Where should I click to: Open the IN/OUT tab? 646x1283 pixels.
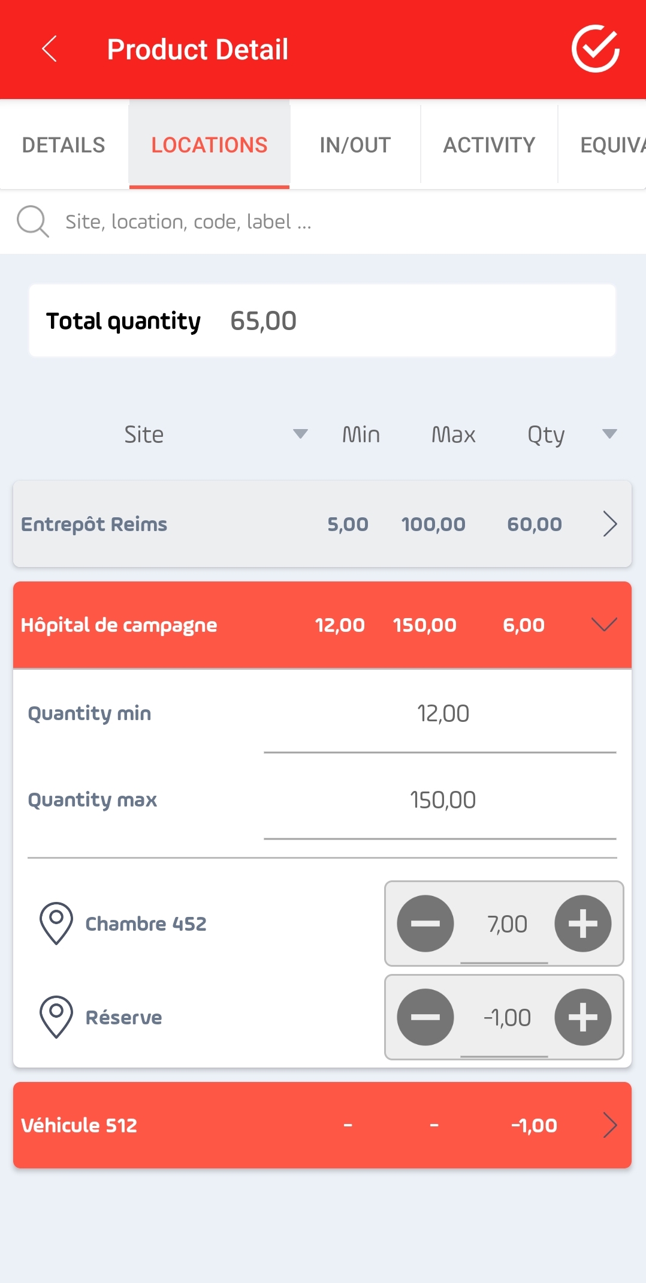(x=355, y=145)
